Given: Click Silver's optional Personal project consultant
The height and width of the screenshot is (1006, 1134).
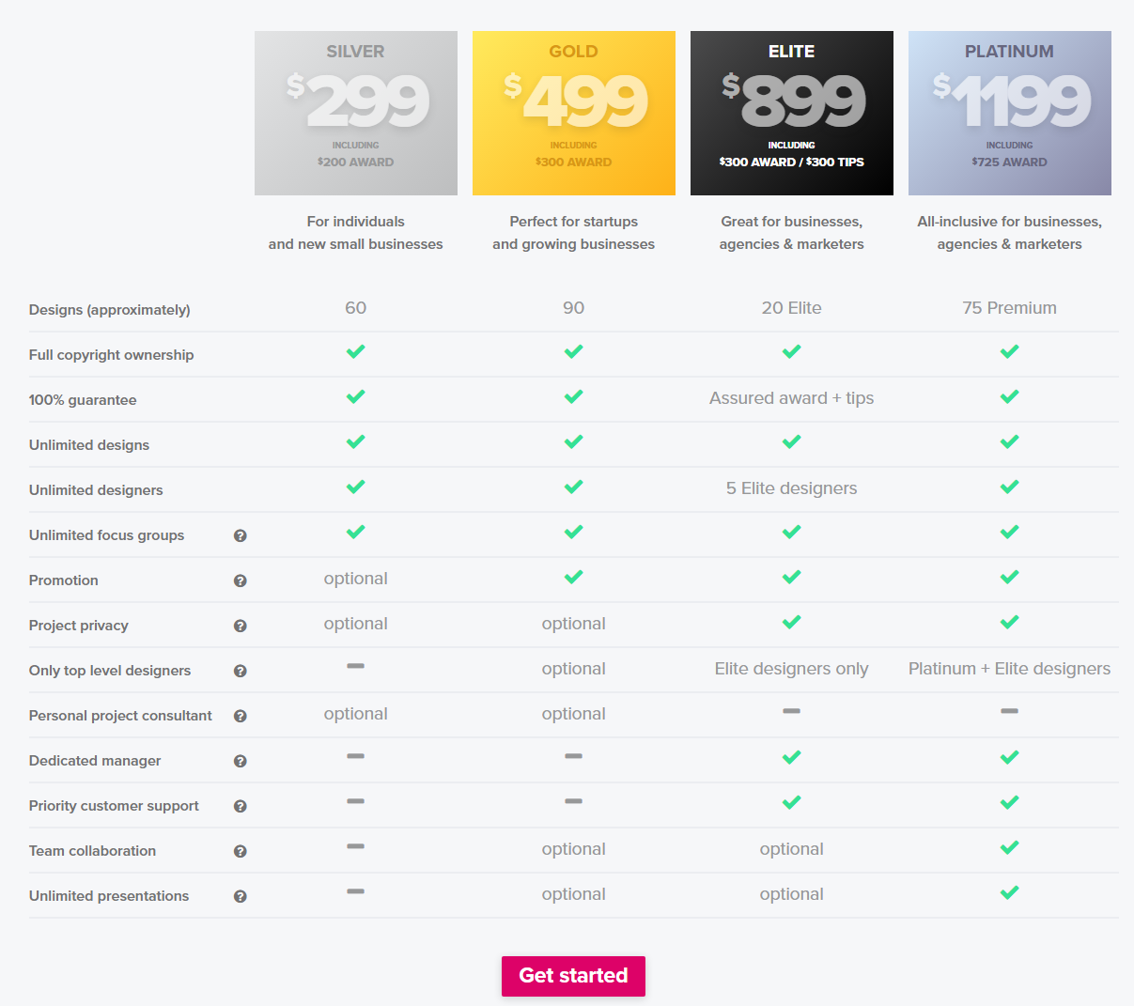Looking at the screenshot, I should tap(356, 714).
